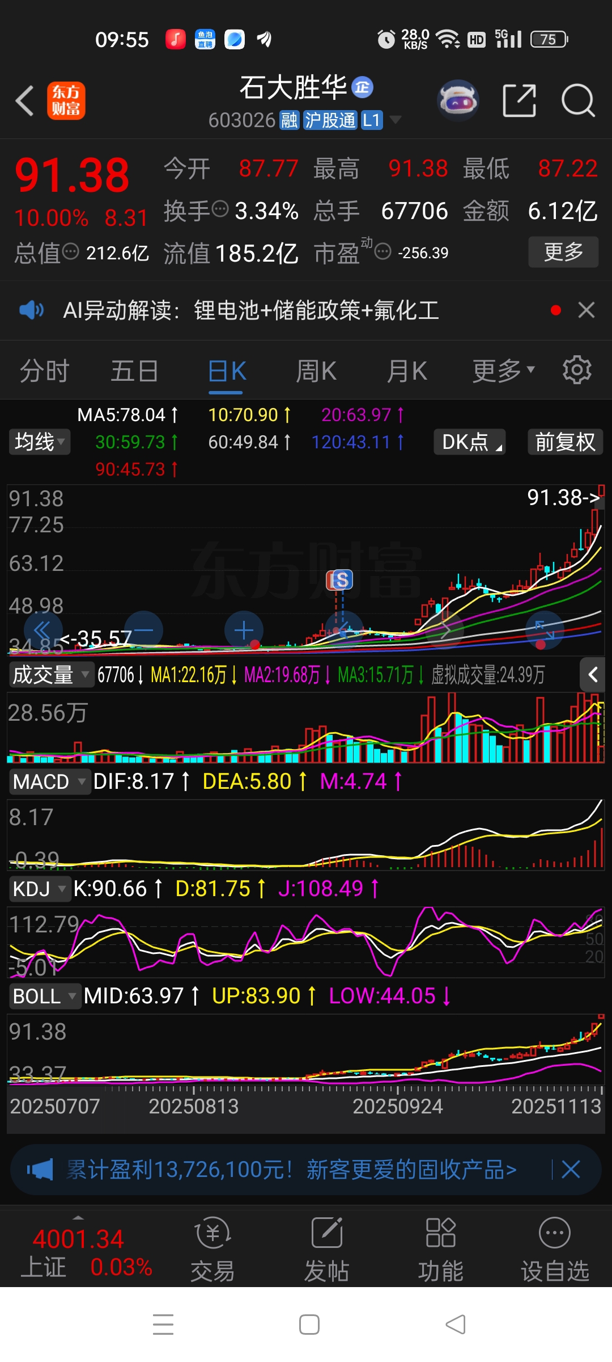Open Android recent apps menu button
Viewport: 612px width, 1362px height.
(x=163, y=1325)
